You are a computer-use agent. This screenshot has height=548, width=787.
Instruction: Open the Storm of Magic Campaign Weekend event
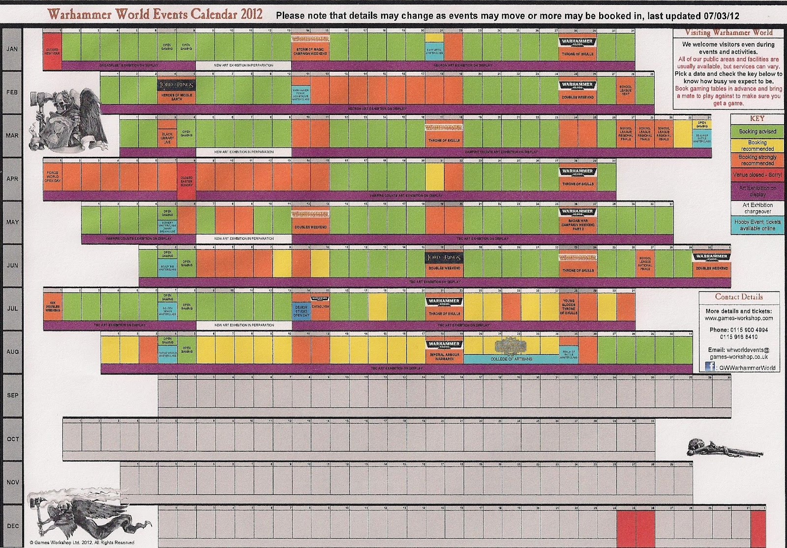pyautogui.click(x=310, y=52)
